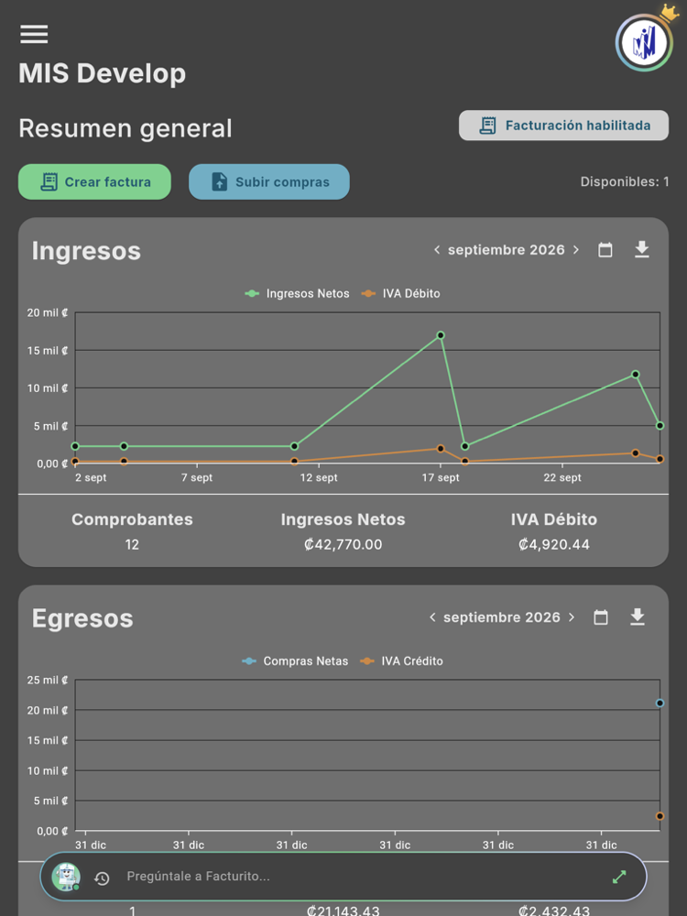The height and width of the screenshot is (916, 687).
Task: Click the 20 mil ₡ axis label in Ingresos
Action: [48, 312]
